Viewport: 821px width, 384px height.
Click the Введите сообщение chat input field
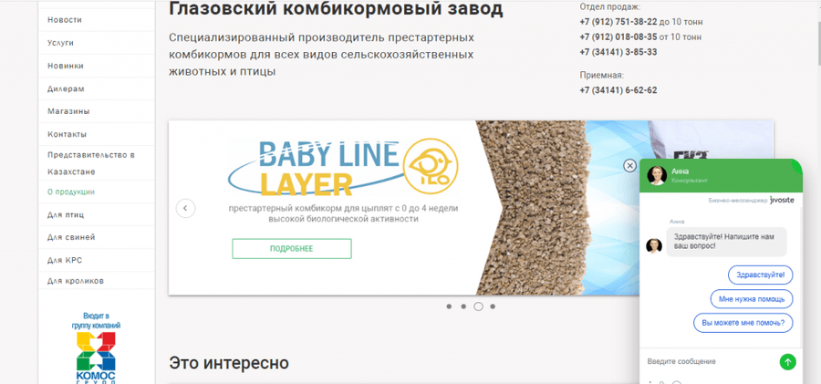(x=710, y=361)
